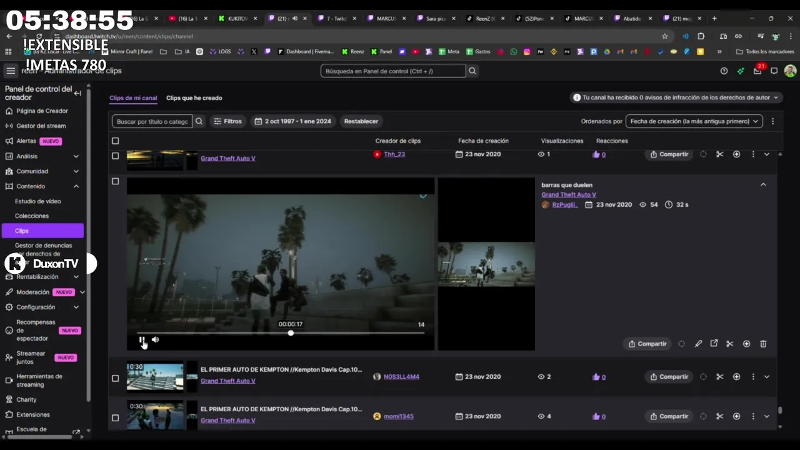Open Página de Creador in sidebar
The image size is (800, 450).
(x=42, y=111)
